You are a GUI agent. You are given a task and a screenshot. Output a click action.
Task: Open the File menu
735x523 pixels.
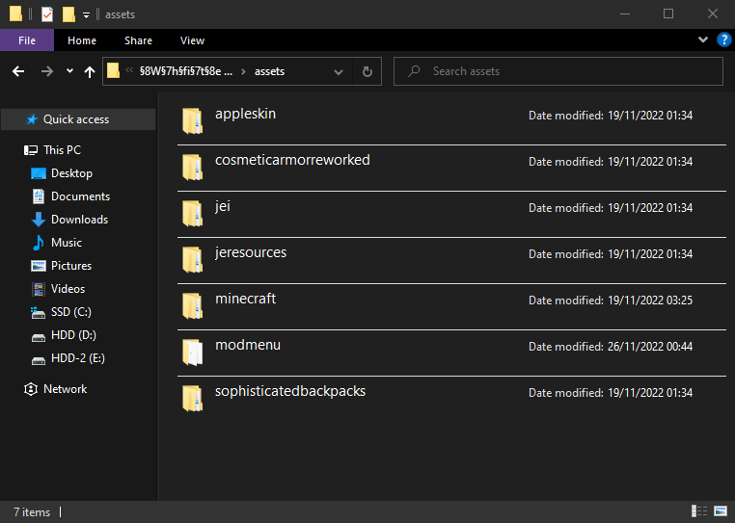point(27,40)
